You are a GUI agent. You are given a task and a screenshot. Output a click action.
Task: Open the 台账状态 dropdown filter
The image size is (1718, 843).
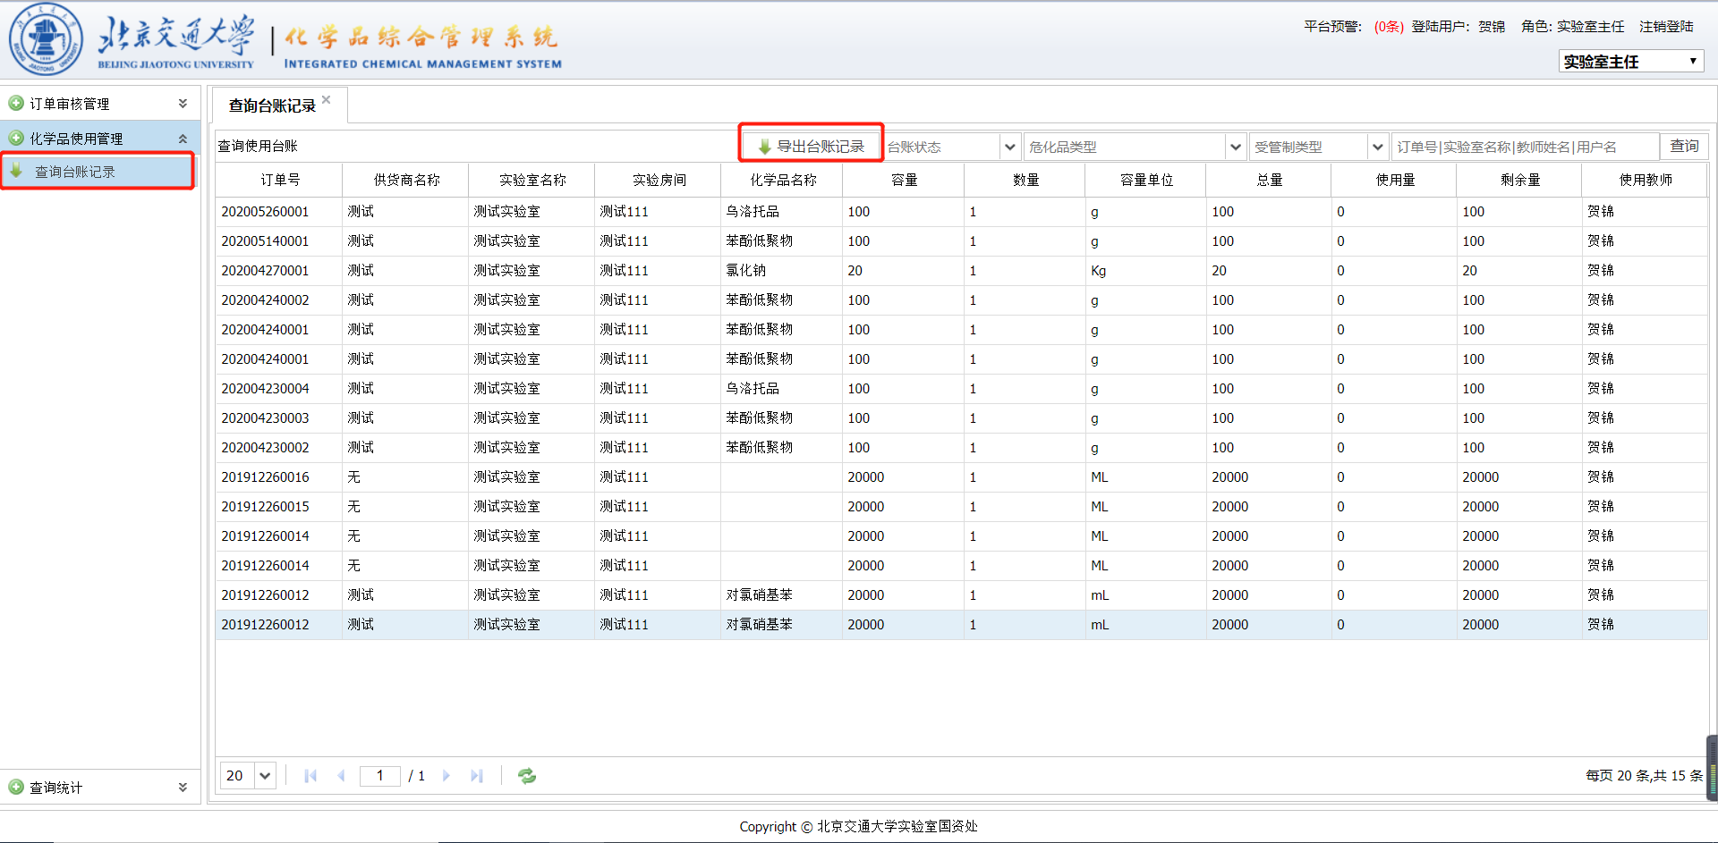pyautogui.click(x=1009, y=147)
